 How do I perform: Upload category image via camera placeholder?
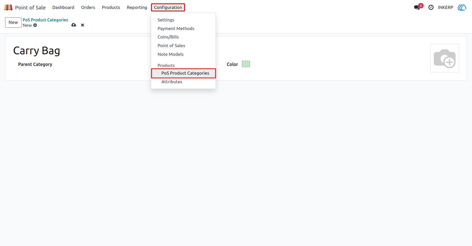(444, 58)
